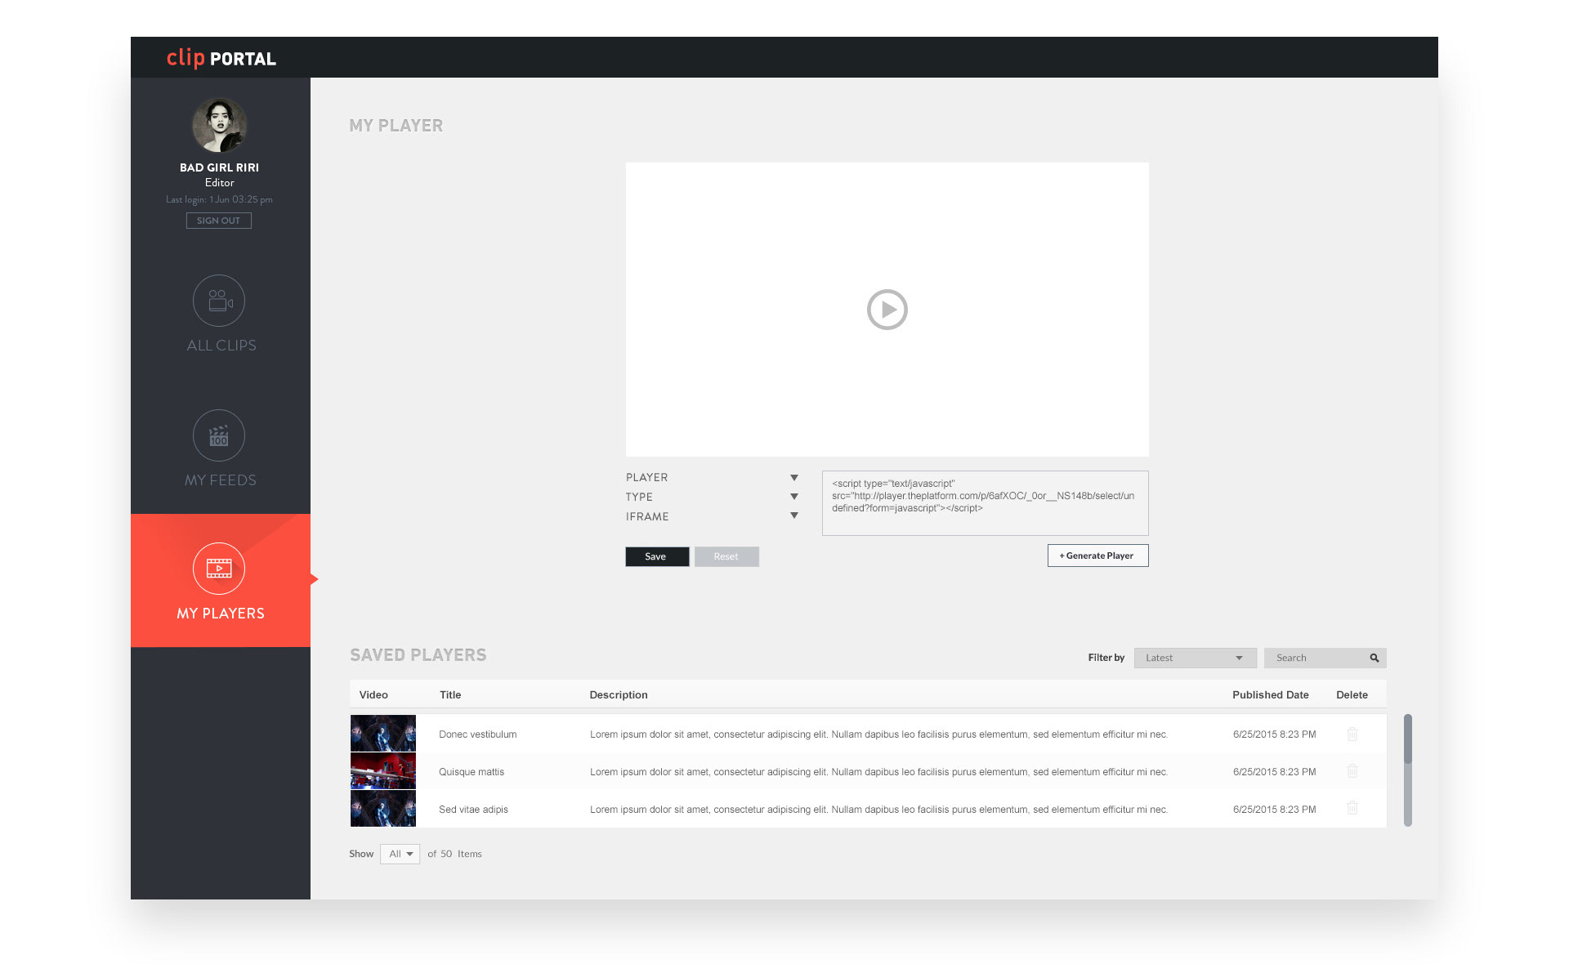Click the search magnifier icon
This screenshot has height=964, width=1569.
point(1375,658)
